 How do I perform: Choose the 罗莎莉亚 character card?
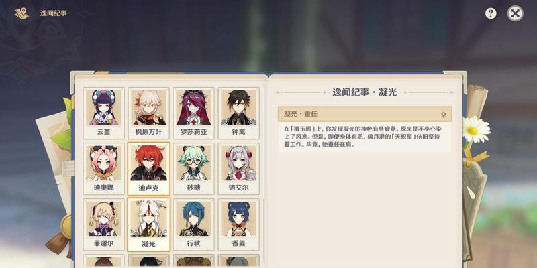(x=193, y=113)
